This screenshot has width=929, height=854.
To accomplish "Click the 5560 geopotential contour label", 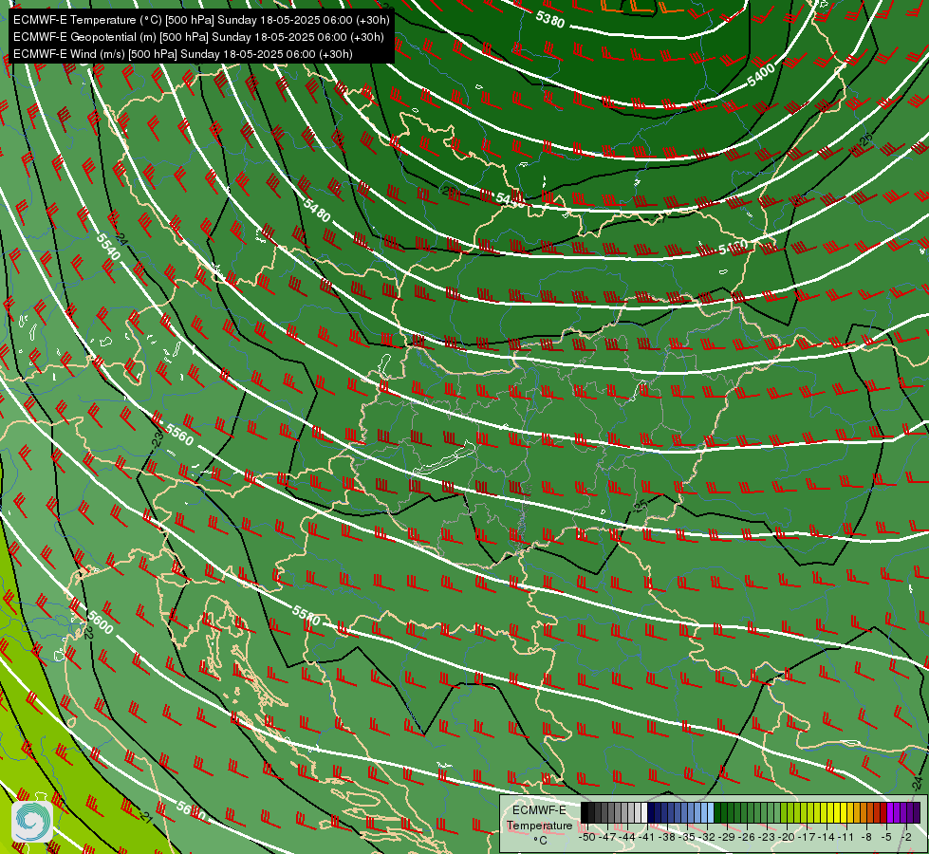I will pyautogui.click(x=179, y=435).
